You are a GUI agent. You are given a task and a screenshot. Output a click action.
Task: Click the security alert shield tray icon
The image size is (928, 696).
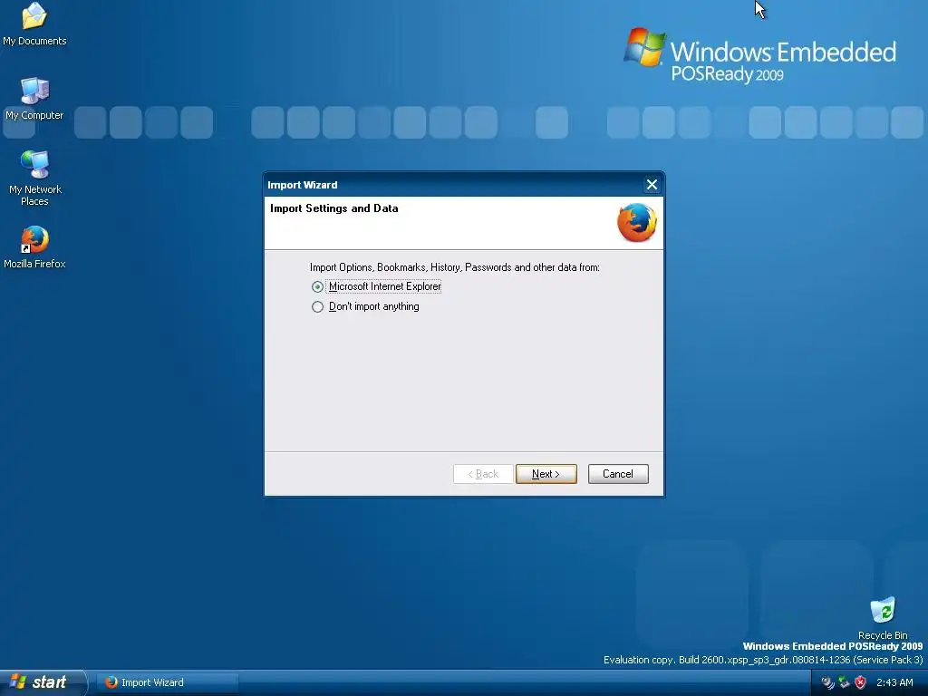pyautogui.click(x=861, y=682)
